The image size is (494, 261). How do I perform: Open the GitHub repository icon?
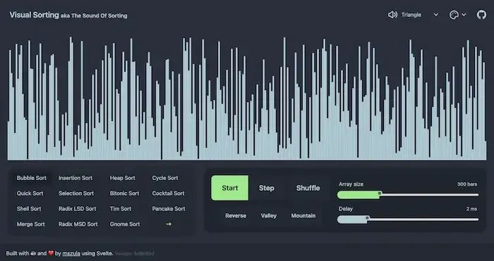point(481,15)
